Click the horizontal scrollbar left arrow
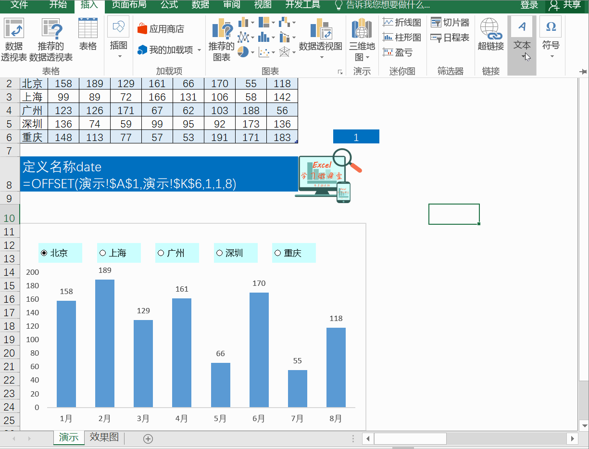This screenshot has height=449, width=589. pos(368,438)
